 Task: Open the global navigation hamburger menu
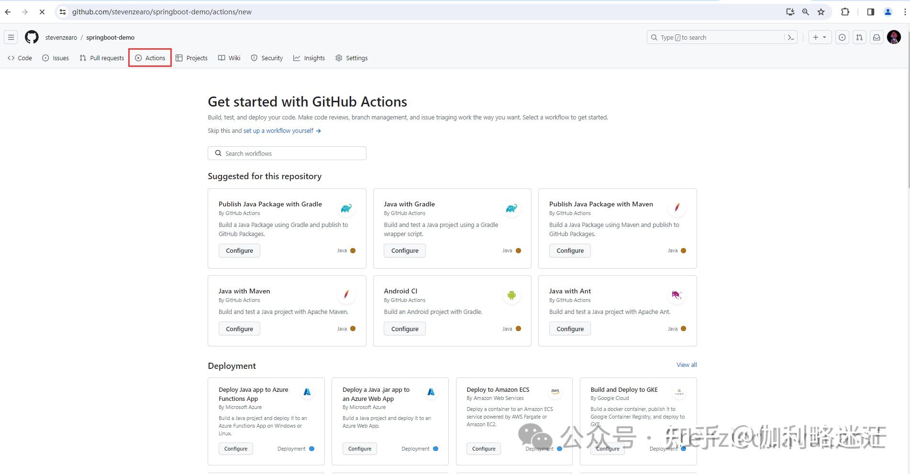point(11,37)
